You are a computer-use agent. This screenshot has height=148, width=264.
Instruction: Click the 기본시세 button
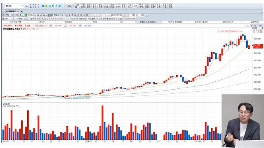pyautogui.click(x=82, y=18)
